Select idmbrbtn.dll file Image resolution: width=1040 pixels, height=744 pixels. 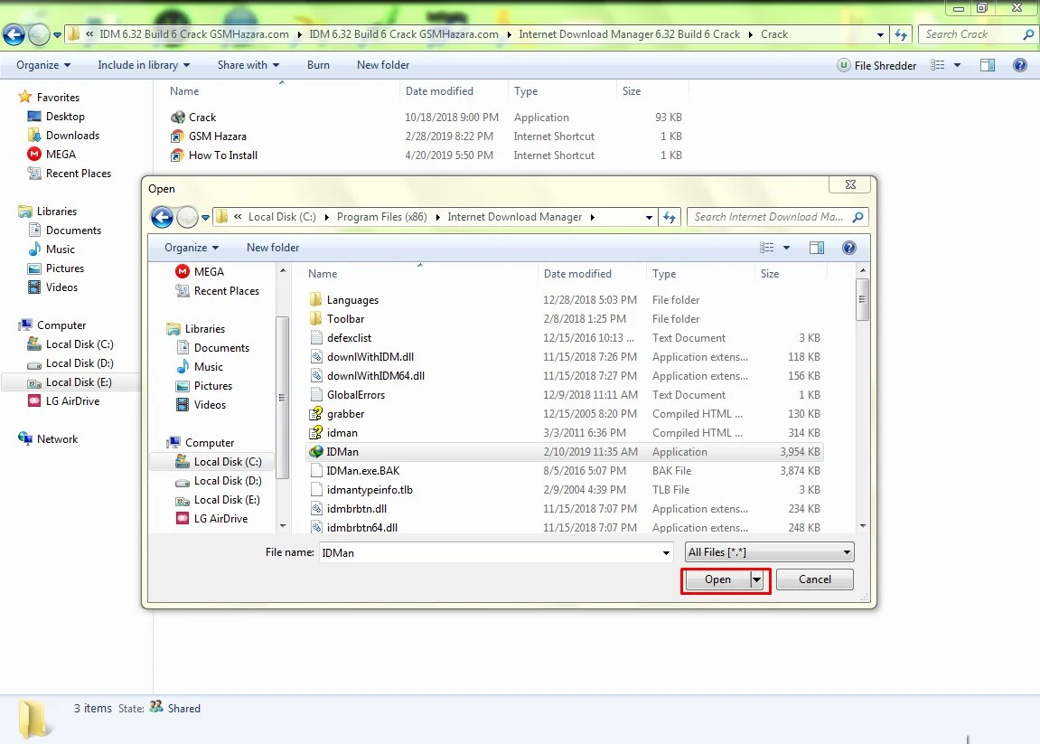[357, 509]
